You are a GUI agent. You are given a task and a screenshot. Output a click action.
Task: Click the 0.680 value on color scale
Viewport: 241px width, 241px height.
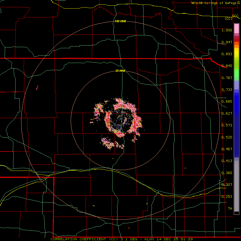coord(227,101)
